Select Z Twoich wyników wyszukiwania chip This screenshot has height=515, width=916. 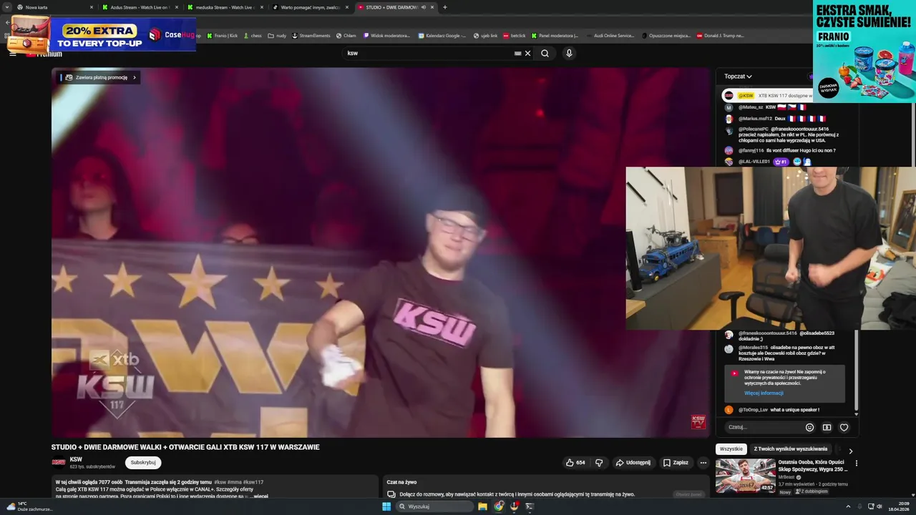[790, 448]
